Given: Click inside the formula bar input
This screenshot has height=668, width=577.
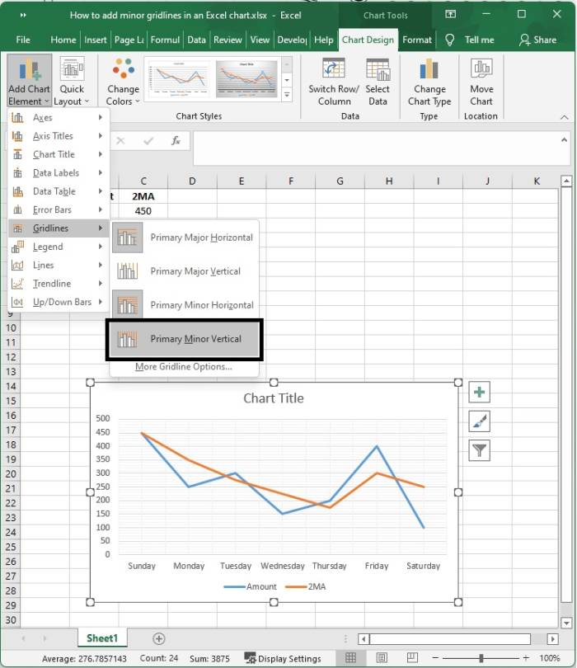Looking at the screenshot, I should tap(375, 148).
